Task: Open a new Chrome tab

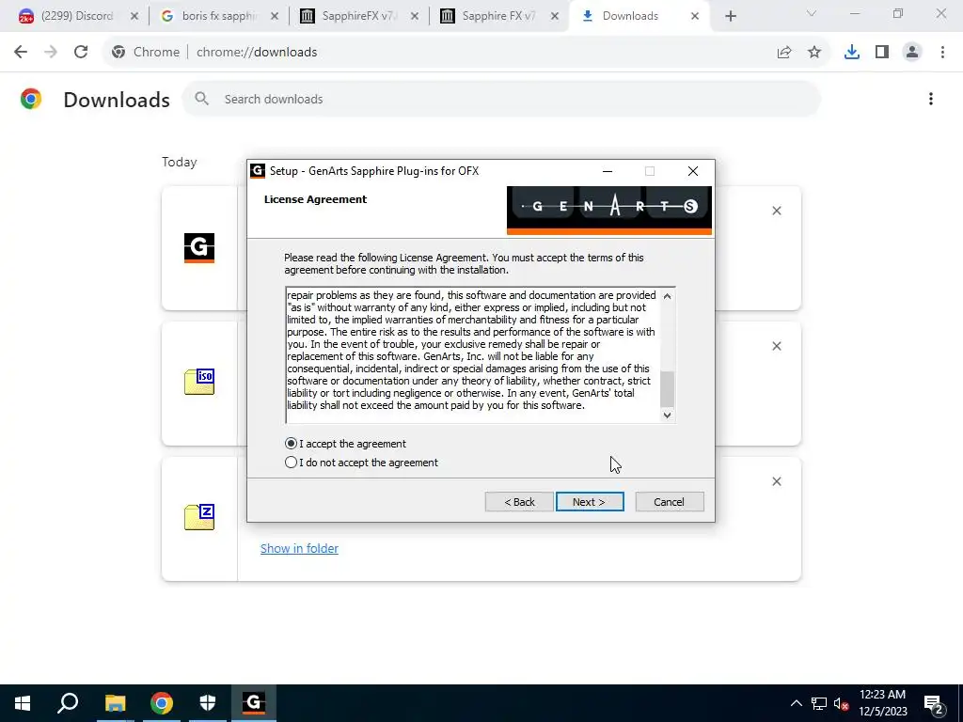Action: (x=730, y=17)
